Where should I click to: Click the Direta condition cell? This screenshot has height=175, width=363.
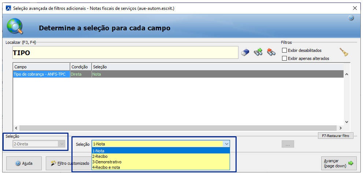pos(81,74)
